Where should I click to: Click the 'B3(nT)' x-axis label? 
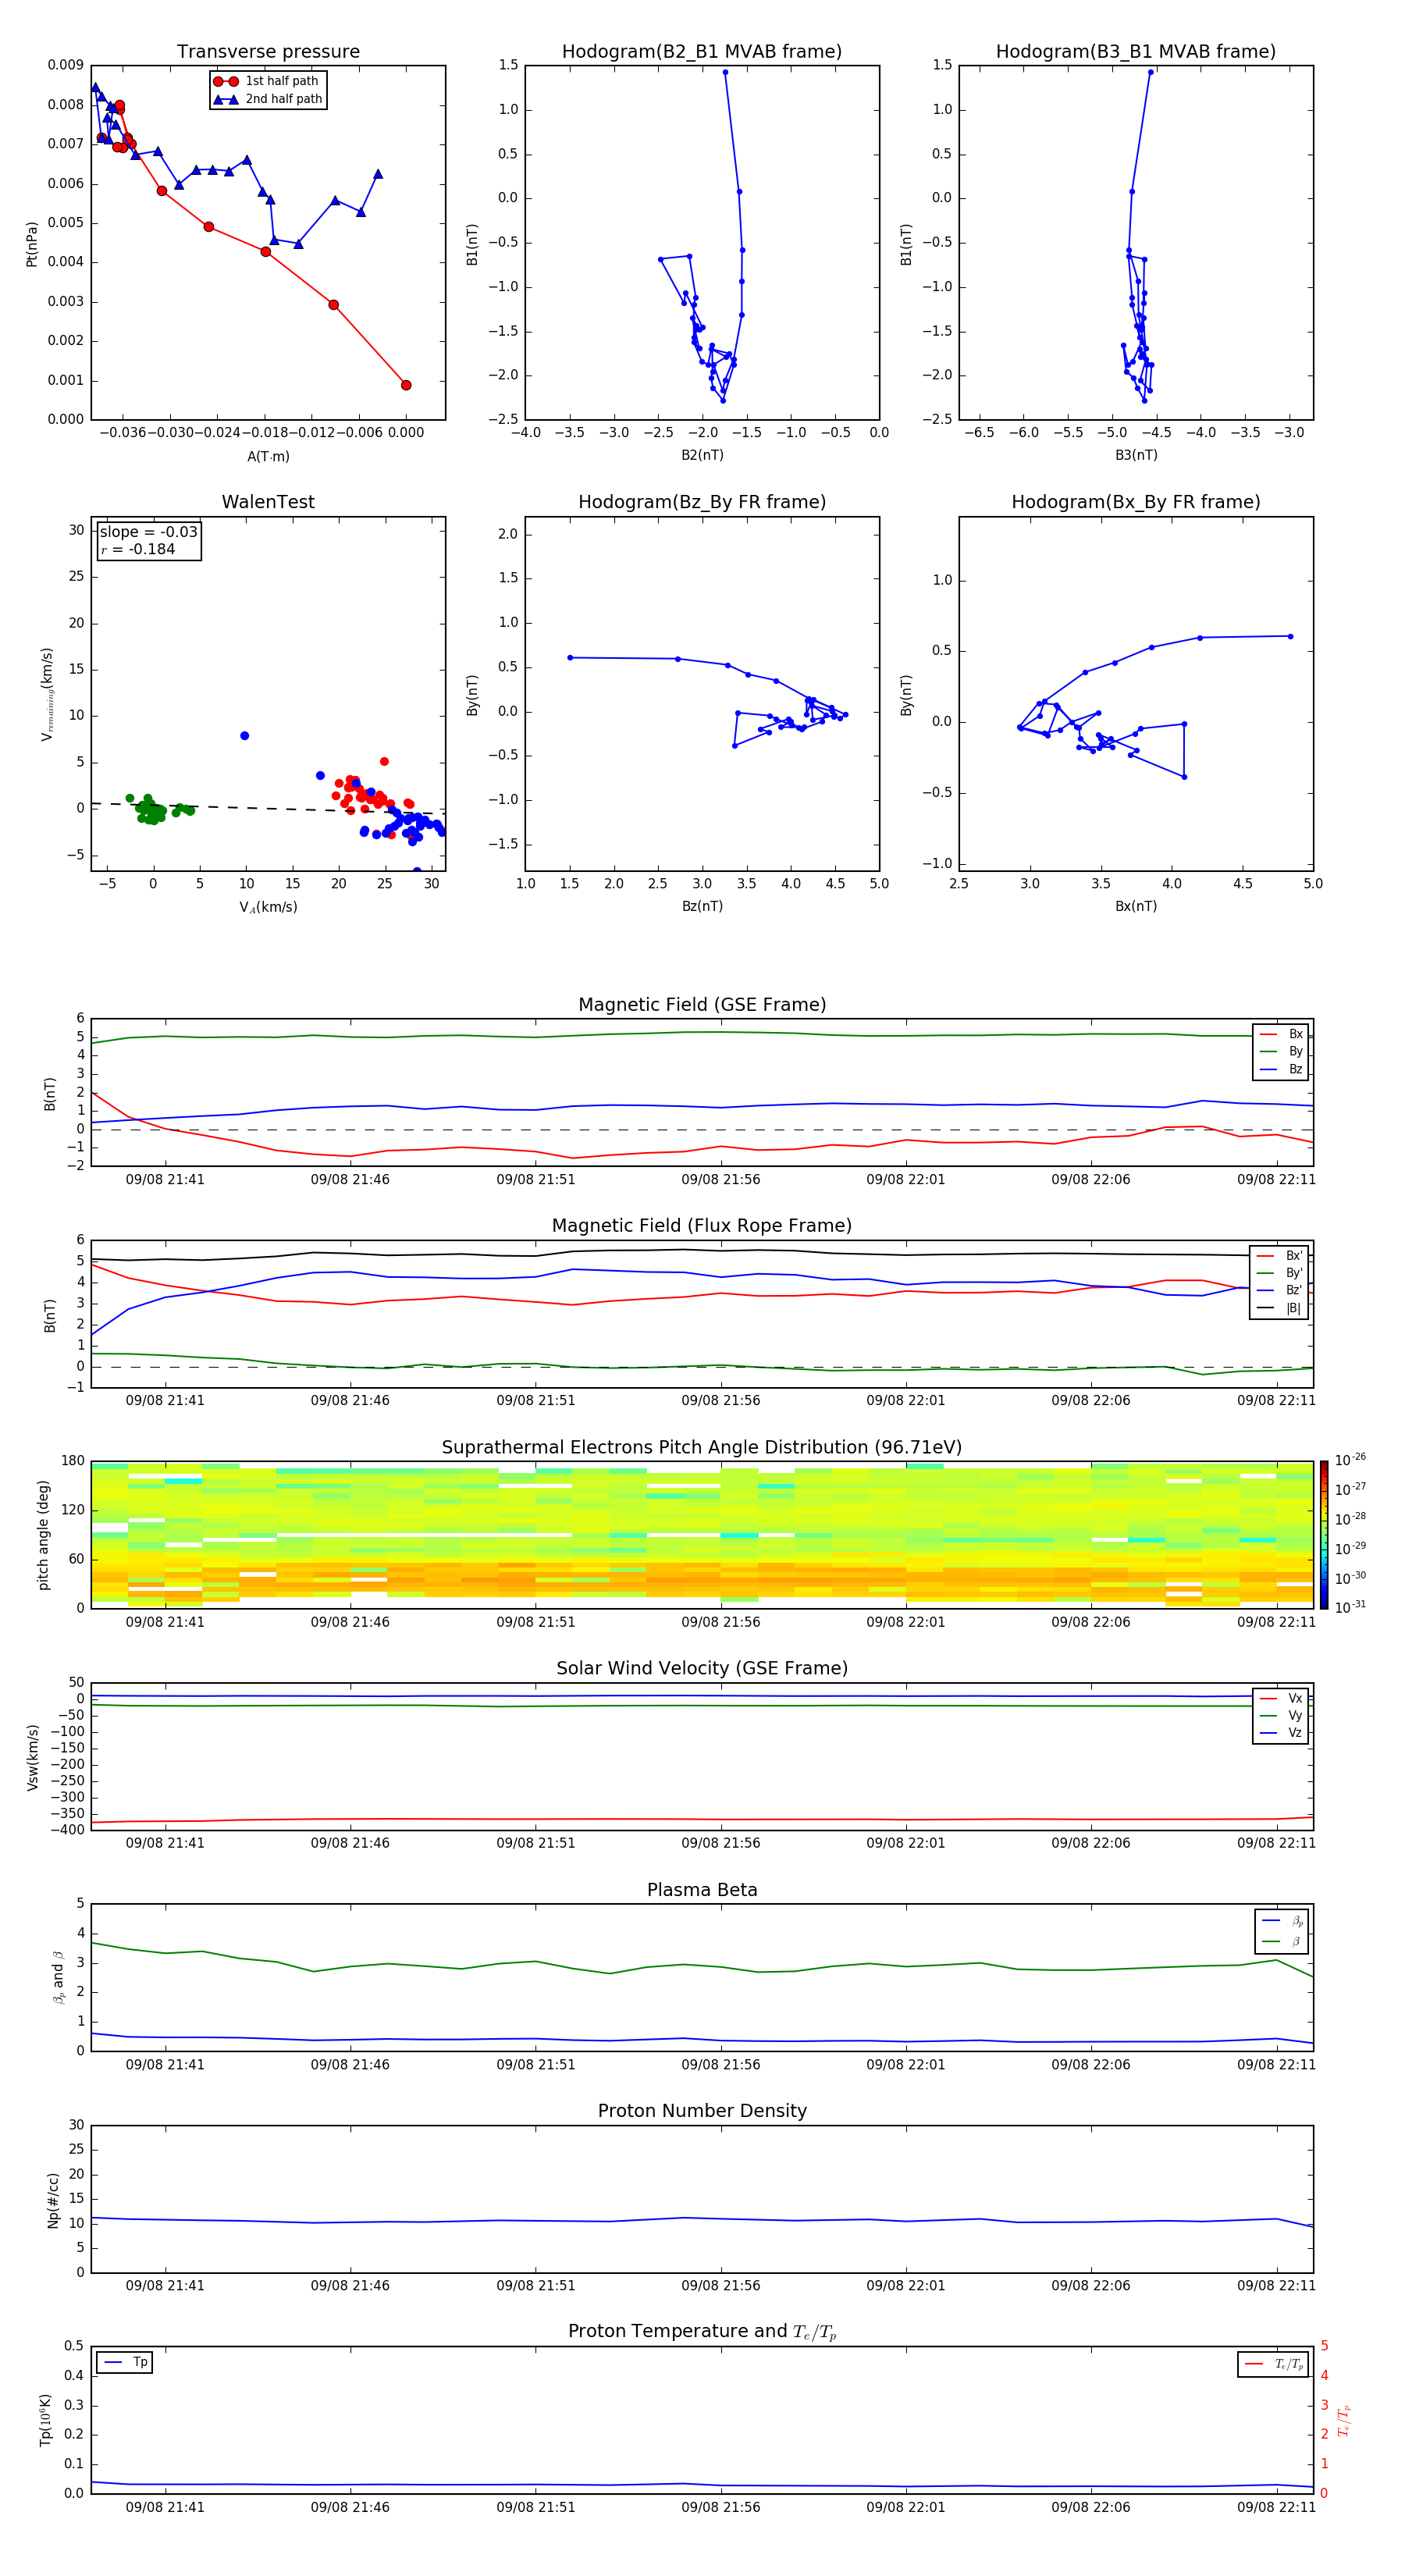(1136, 455)
